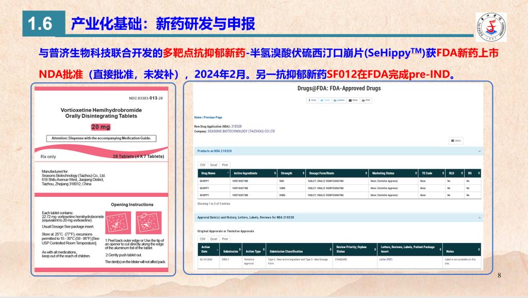Open the Letter (PDF) link
The image size is (528, 298).
coord(386,260)
